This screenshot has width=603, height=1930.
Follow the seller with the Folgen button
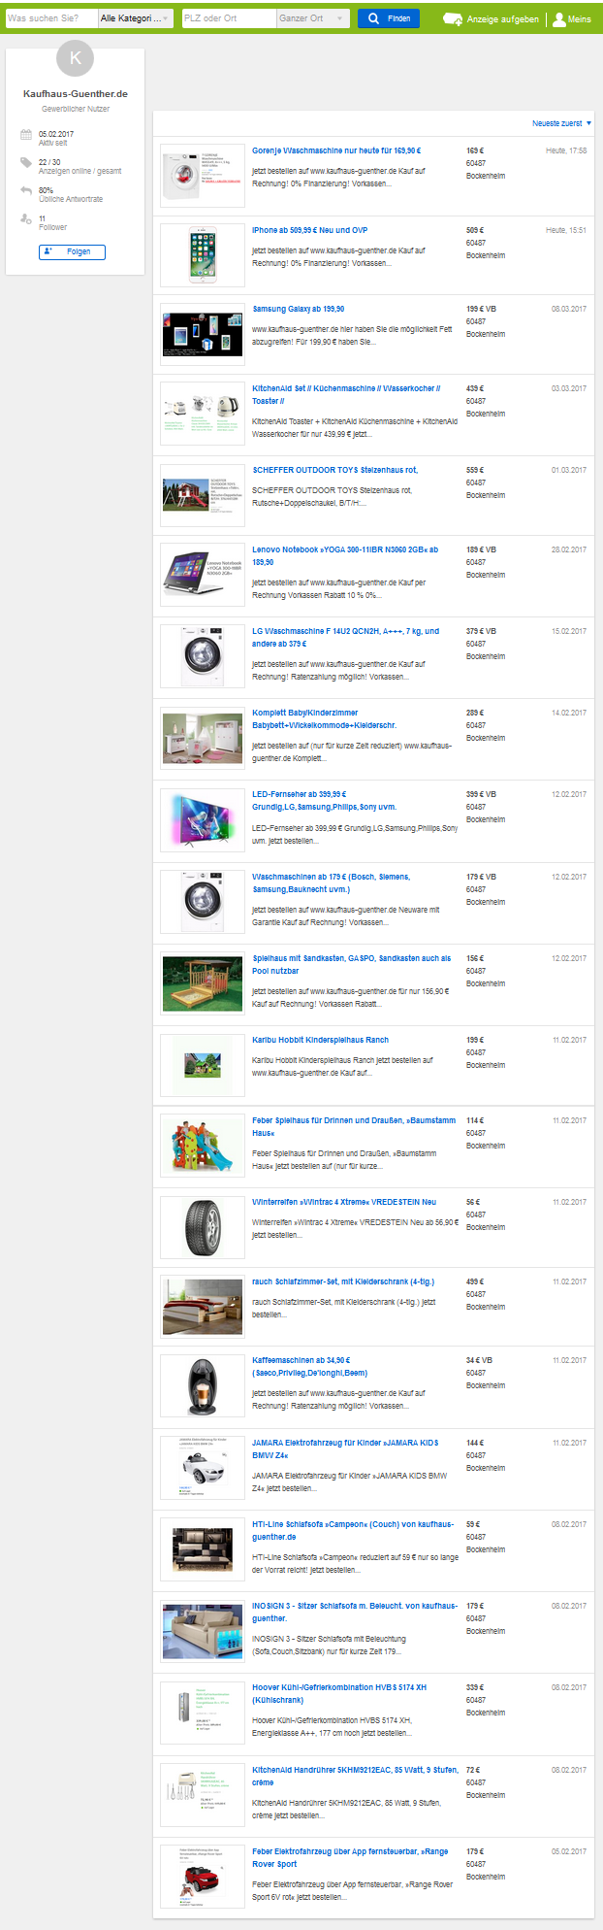(x=72, y=251)
